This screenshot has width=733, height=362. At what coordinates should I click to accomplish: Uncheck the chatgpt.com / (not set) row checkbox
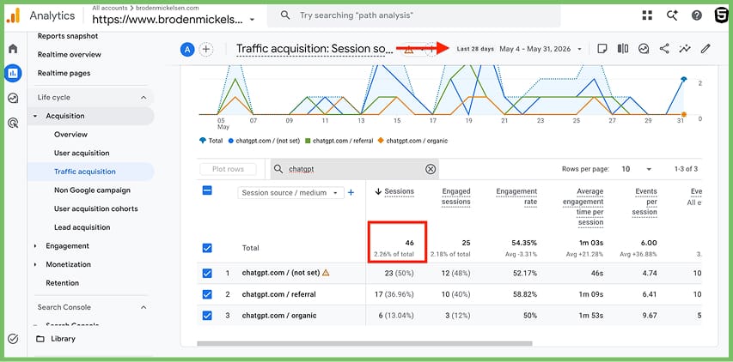[x=207, y=274]
